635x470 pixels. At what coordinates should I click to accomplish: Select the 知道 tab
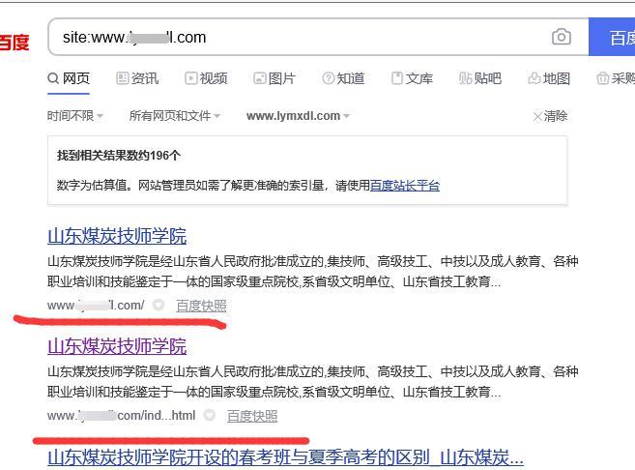[343, 78]
